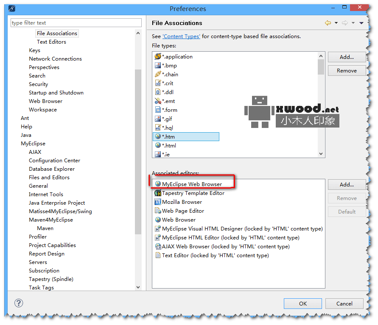Focus the type filter text field
Viewport: 378px width, 325px height.
coord(76,23)
